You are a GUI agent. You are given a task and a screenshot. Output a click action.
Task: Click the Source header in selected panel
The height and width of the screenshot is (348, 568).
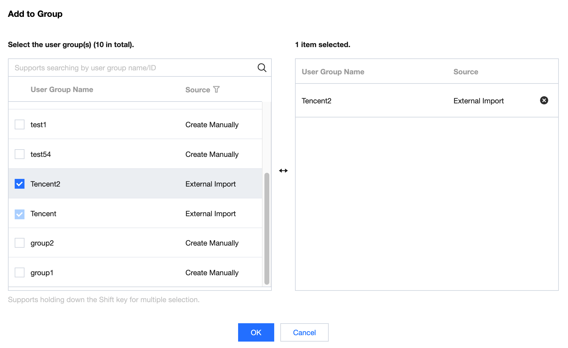[x=465, y=72]
